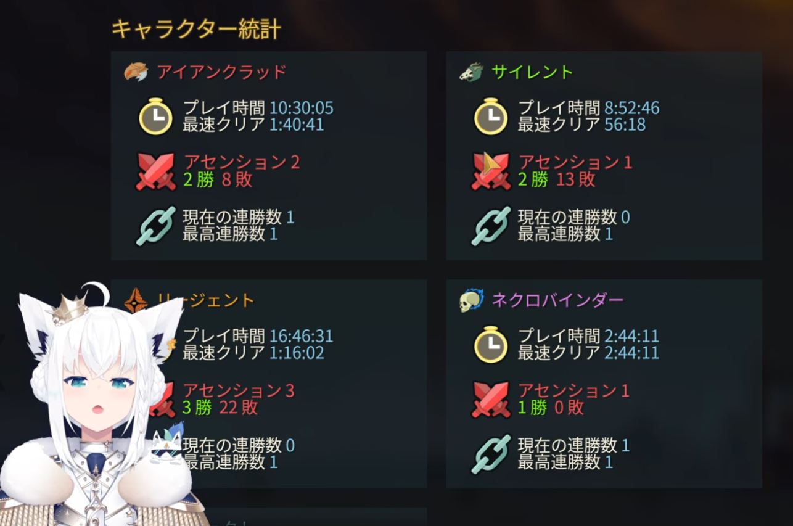793x526 pixels.
Task: Click the chain link icon in サイレント panel
Action: (x=491, y=226)
